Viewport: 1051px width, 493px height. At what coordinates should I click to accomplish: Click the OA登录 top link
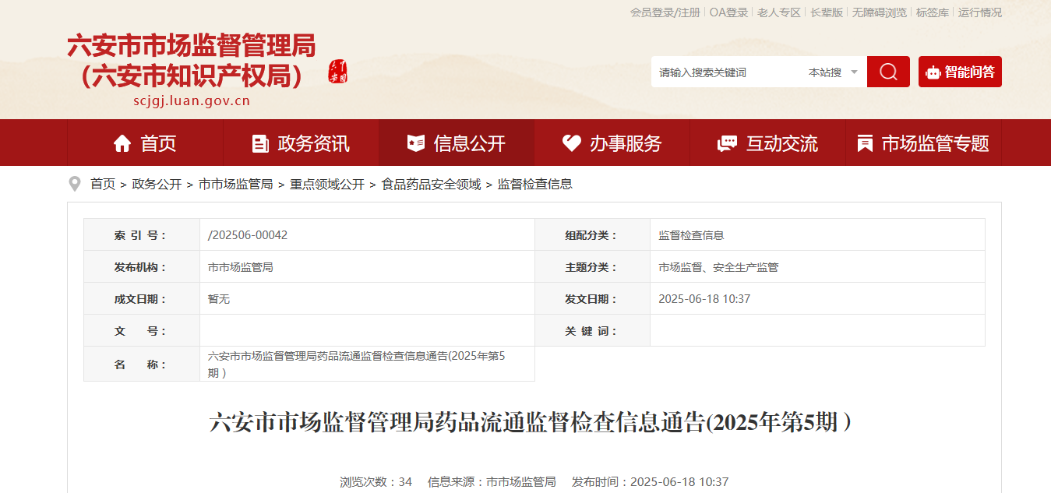point(728,12)
